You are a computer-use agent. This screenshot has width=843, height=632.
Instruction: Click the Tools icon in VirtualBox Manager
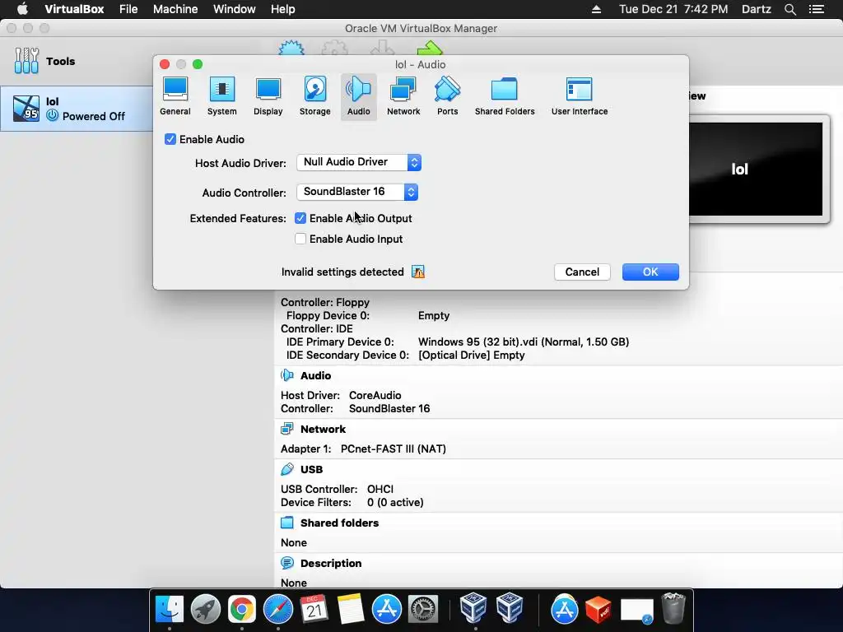tap(26, 61)
